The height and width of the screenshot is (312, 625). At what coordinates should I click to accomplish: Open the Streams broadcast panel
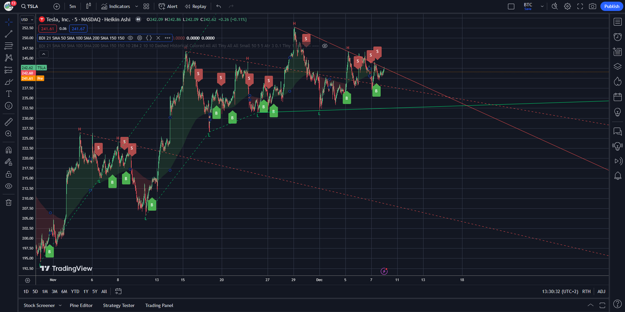[x=618, y=160]
